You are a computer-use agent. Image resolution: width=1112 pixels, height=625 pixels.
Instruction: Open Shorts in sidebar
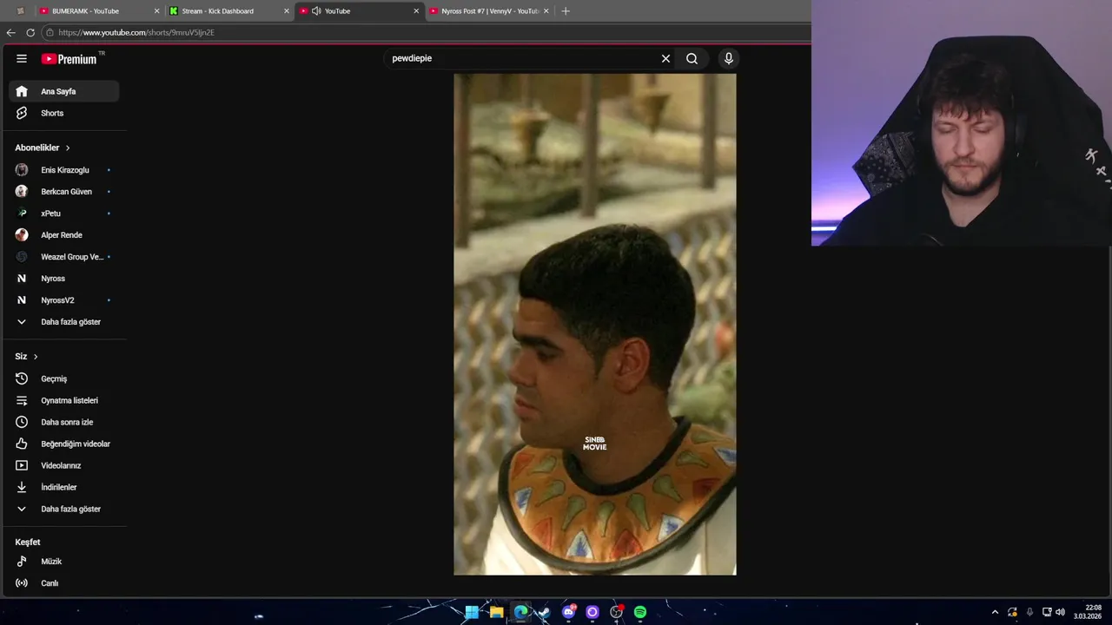64,113
